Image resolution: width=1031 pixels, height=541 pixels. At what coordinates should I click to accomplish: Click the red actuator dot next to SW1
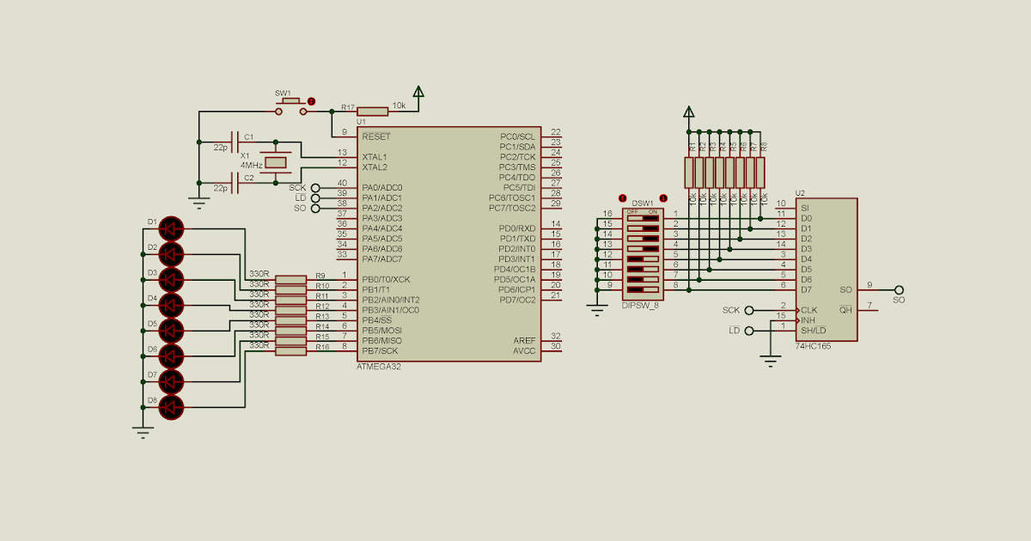point(311,101)
